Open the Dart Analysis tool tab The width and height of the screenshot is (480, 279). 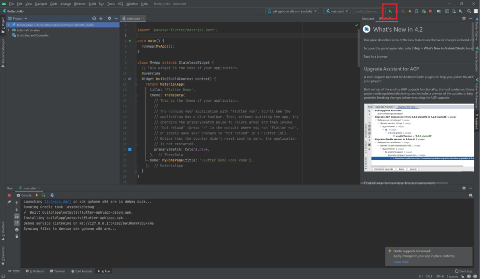coord(81,271)
